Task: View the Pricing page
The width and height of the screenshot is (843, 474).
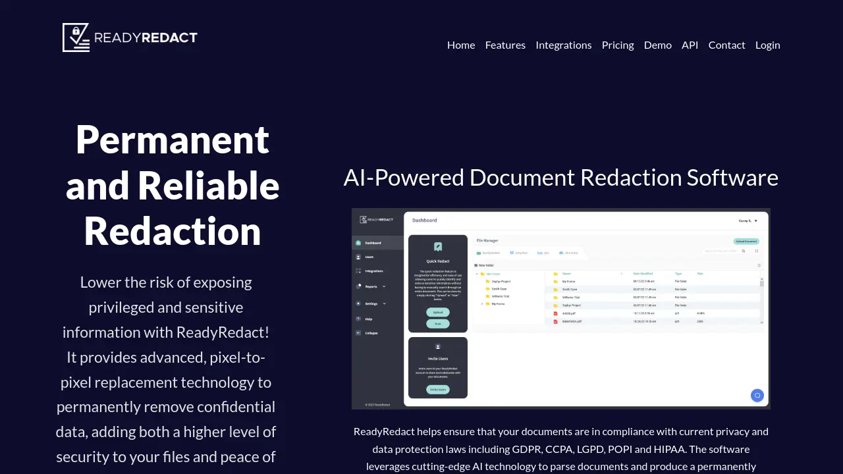Action: tap(618, 45)
